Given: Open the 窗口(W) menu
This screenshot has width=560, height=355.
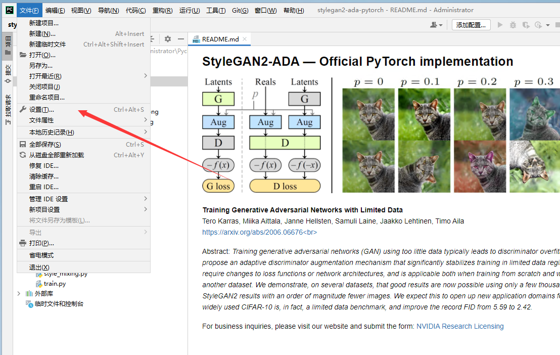Looking at the screenshot, I should 266,11.
